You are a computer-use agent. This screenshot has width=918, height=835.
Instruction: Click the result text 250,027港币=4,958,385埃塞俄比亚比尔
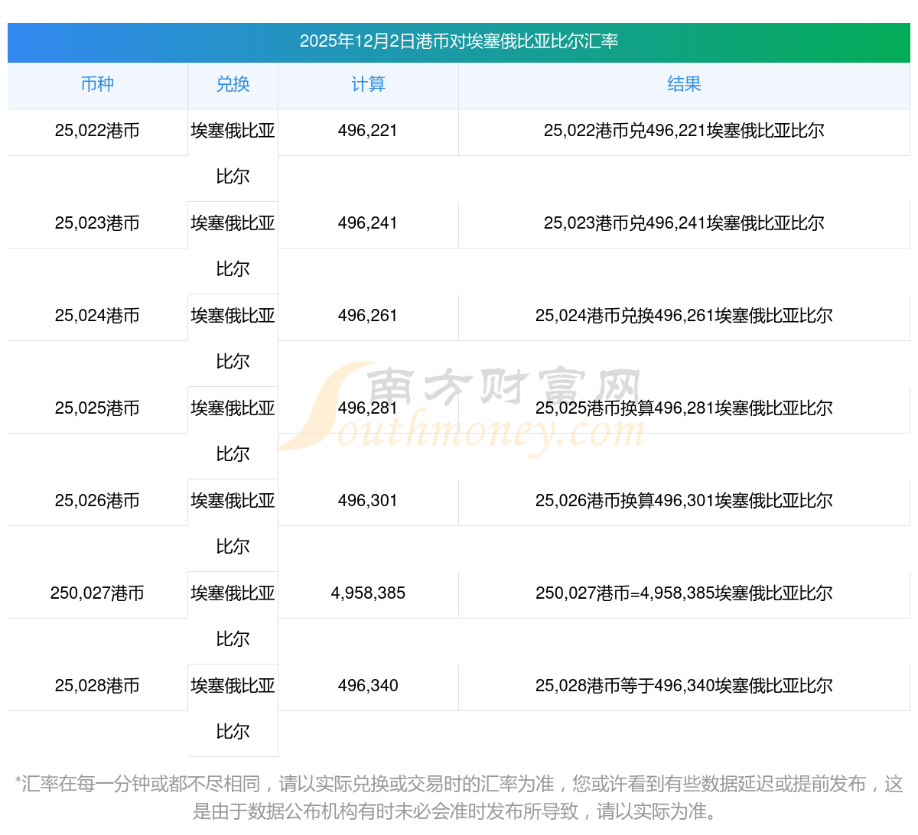[x=684, y=594]
